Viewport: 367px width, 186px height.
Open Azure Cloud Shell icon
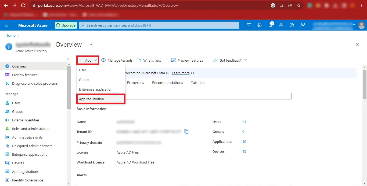tap(249, 25)
